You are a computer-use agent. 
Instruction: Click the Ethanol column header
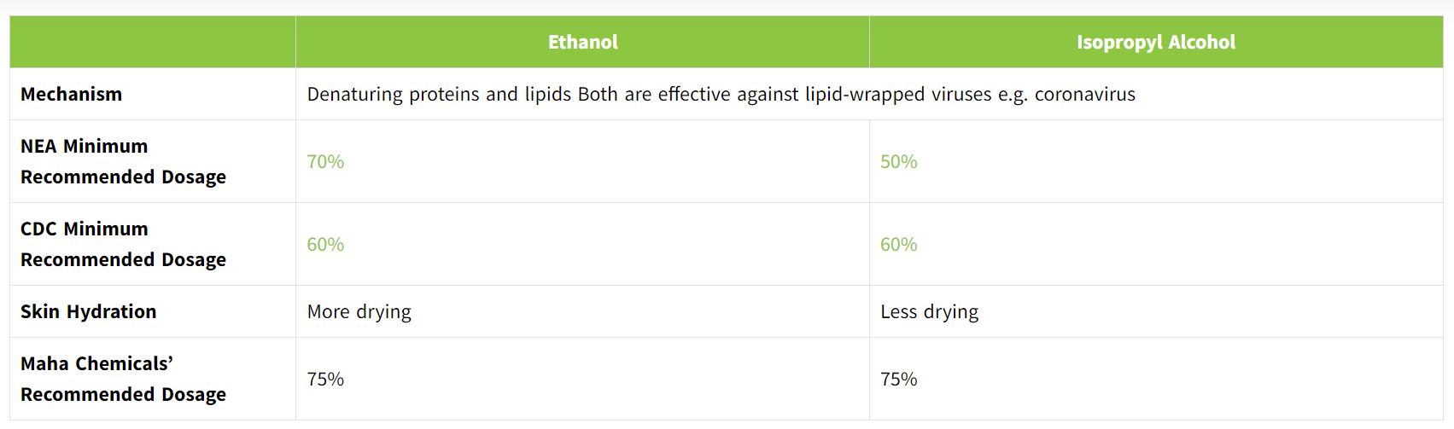coord(582,42)
